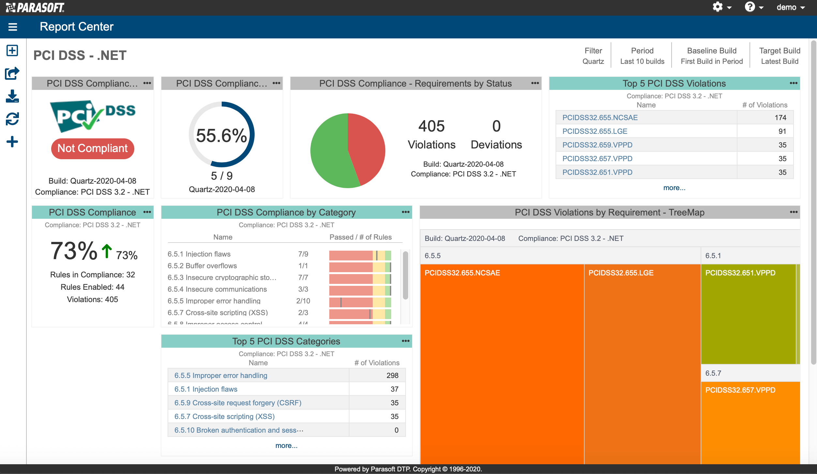
Task: Open the demo user dropdown
Action: click(x=791, y=7)
